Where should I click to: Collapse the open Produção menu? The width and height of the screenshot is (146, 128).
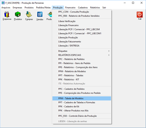pyautogui.click(x=58, y=7)
